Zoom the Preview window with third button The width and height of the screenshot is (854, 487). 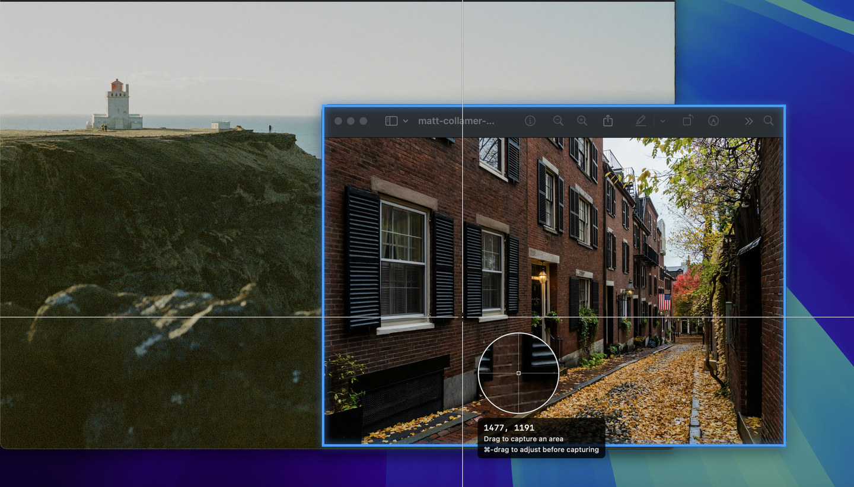tap(364, 121)
